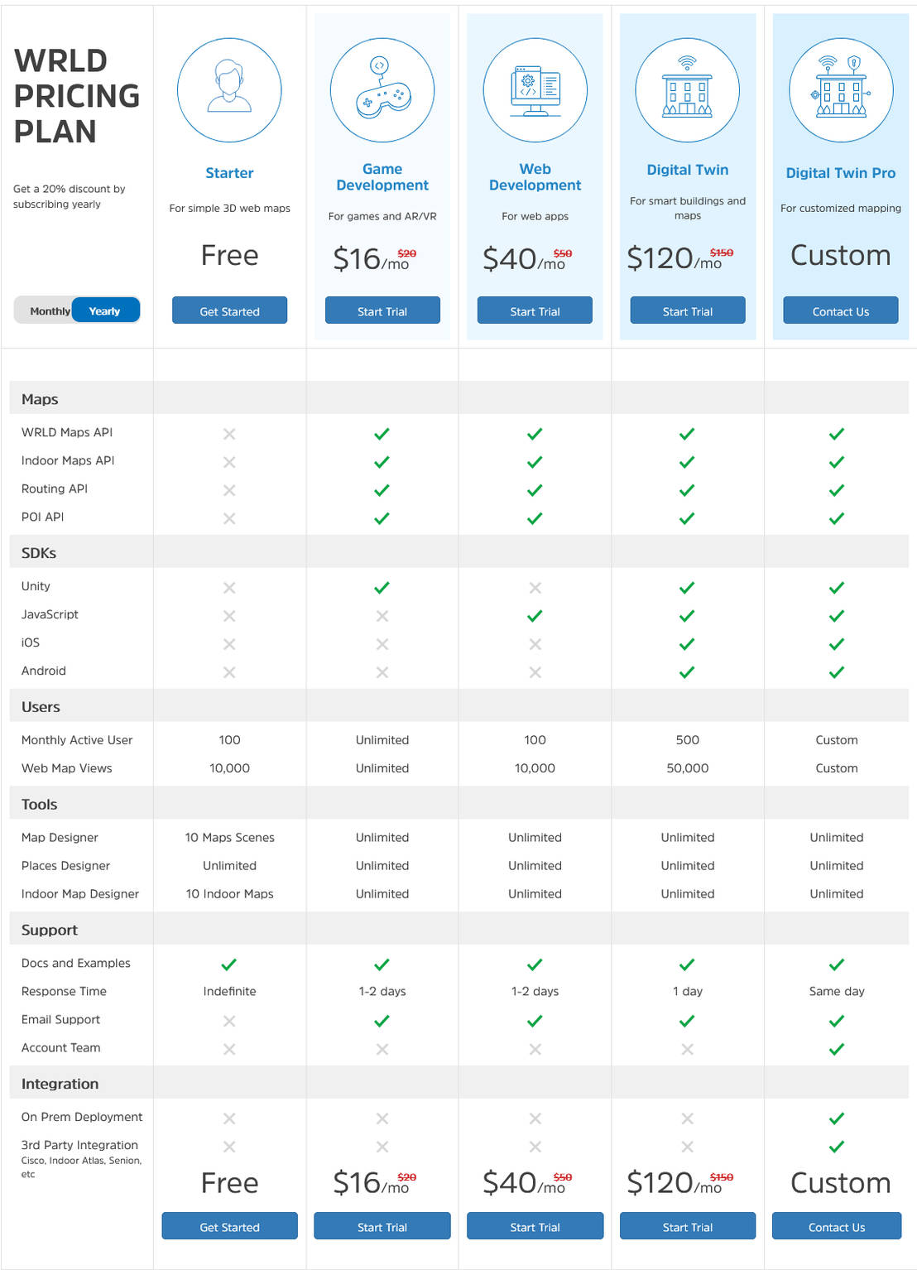Click the '10 Indoor Maps' Starter value
This screenshot has width=917, height=1270.
click(x=229, y=894)
